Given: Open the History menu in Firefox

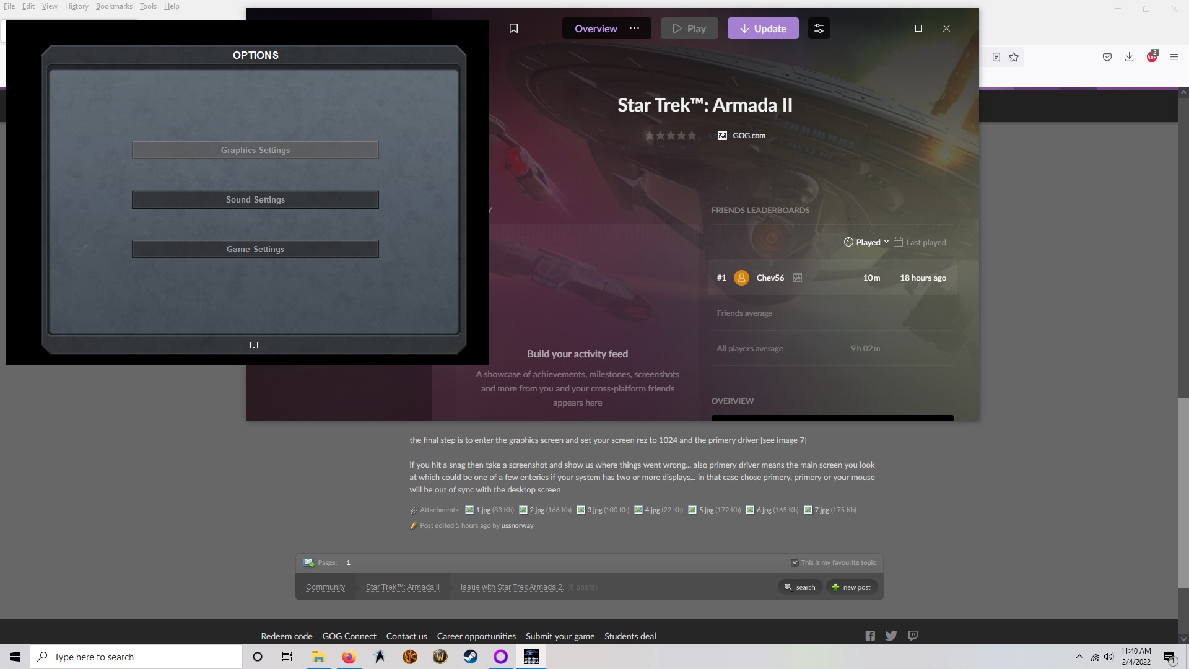Looking at the screenshot, I should click(77, 6).
